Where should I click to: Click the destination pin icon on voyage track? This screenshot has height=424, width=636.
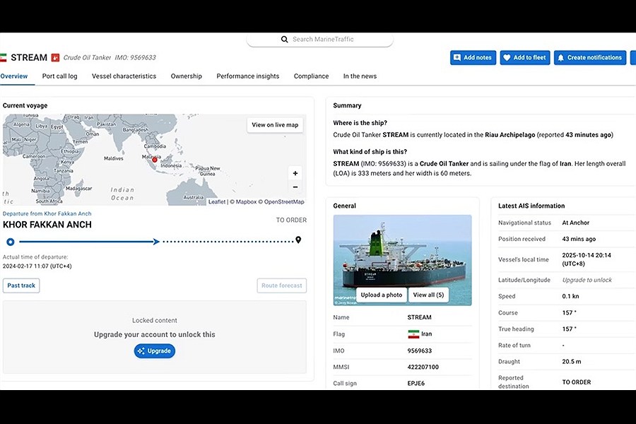pyautogui.click(x=298, y=240)
